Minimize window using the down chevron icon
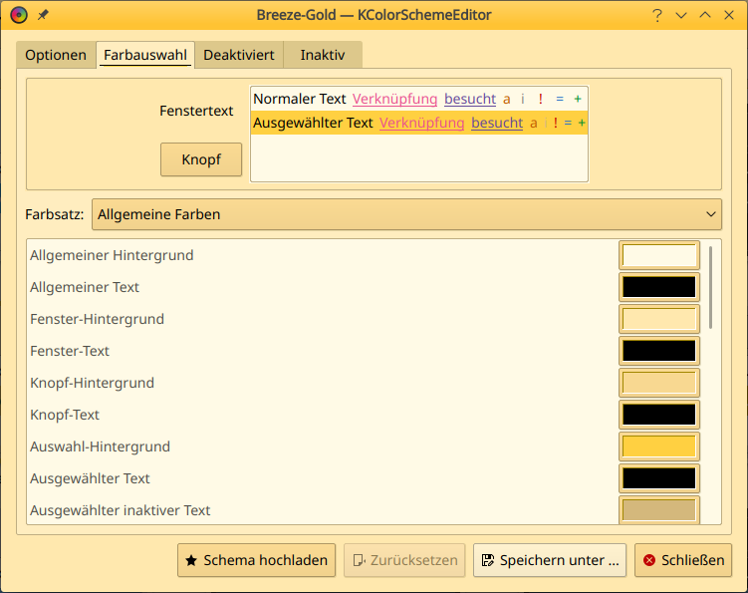748x593 pixels. tap(681, 15)
